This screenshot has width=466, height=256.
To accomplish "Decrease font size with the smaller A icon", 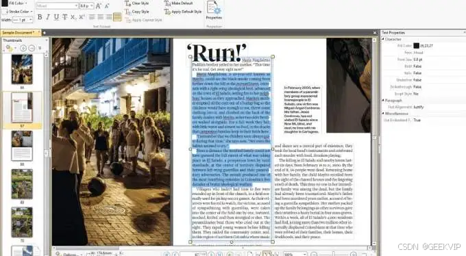I will (107, 5).
